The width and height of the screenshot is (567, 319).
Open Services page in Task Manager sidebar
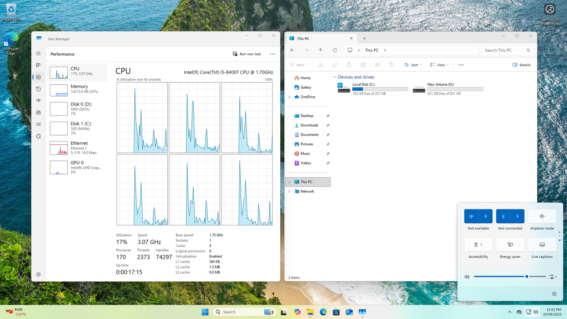click(x=38, y=136)
